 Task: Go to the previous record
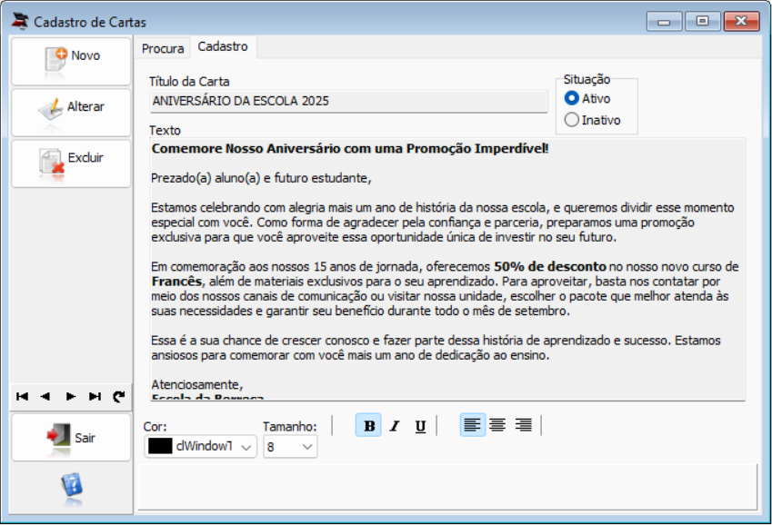coord(45,397)
